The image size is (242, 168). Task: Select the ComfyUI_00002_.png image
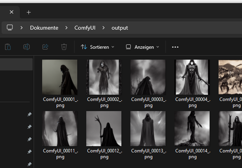tap(104, 77)
